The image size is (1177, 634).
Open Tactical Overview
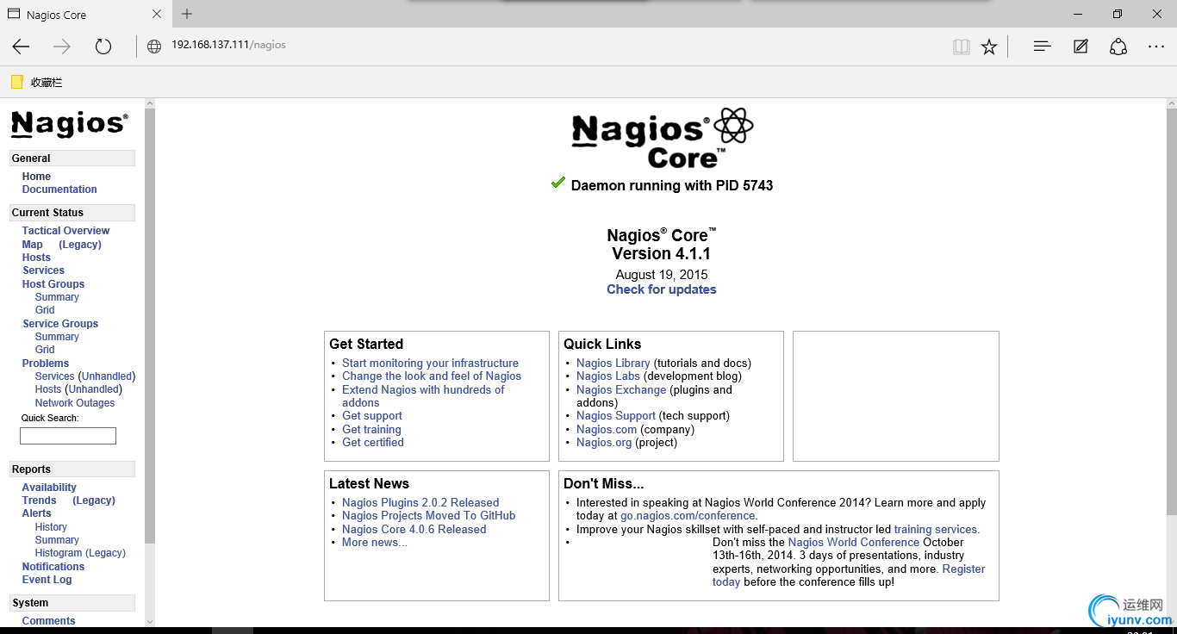(x=65, y=231)
